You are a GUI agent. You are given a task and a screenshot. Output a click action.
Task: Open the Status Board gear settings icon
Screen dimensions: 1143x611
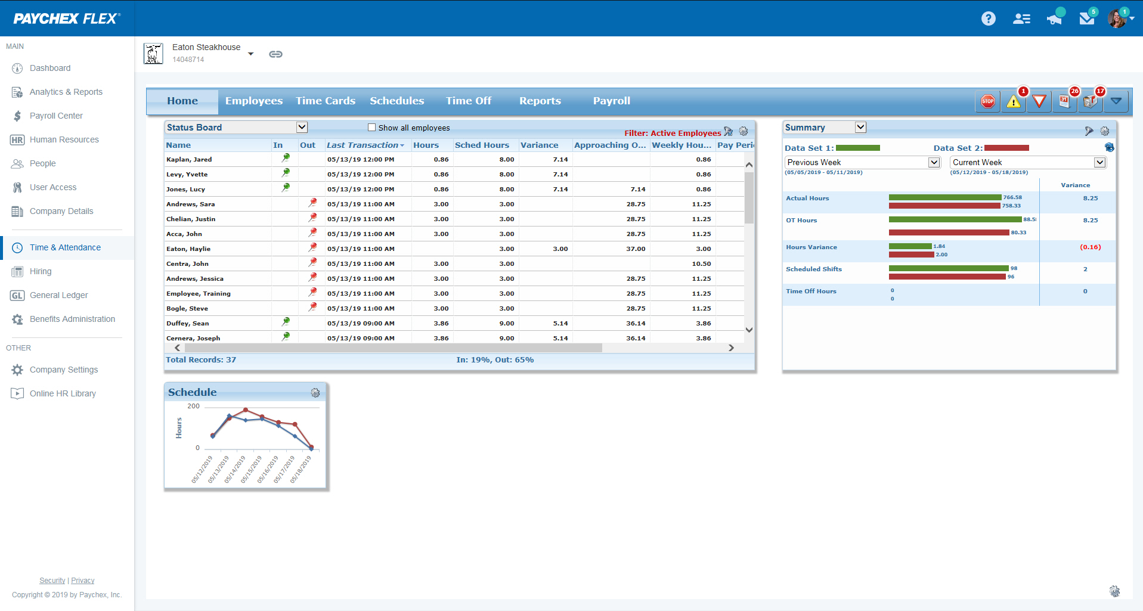pyautogui.click(x=744, y=131)
